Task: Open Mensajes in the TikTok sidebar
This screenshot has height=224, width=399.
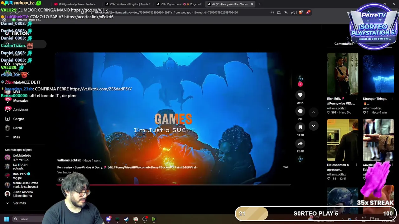Action: [21, 100]
